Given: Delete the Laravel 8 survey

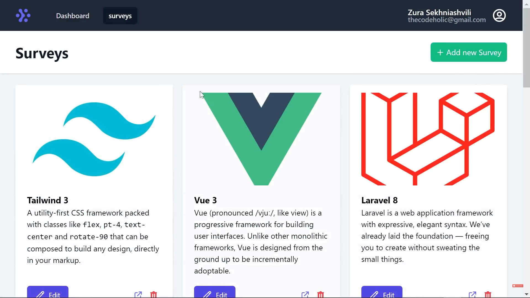Looking at the screenshot, I should coord(488,294).
